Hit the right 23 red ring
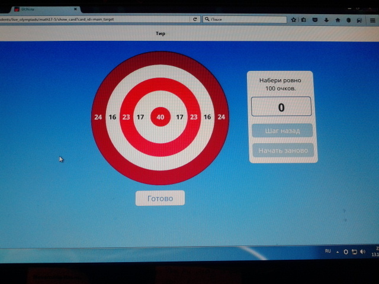Viewport: 379px width, 284px height. coord(194,117)
